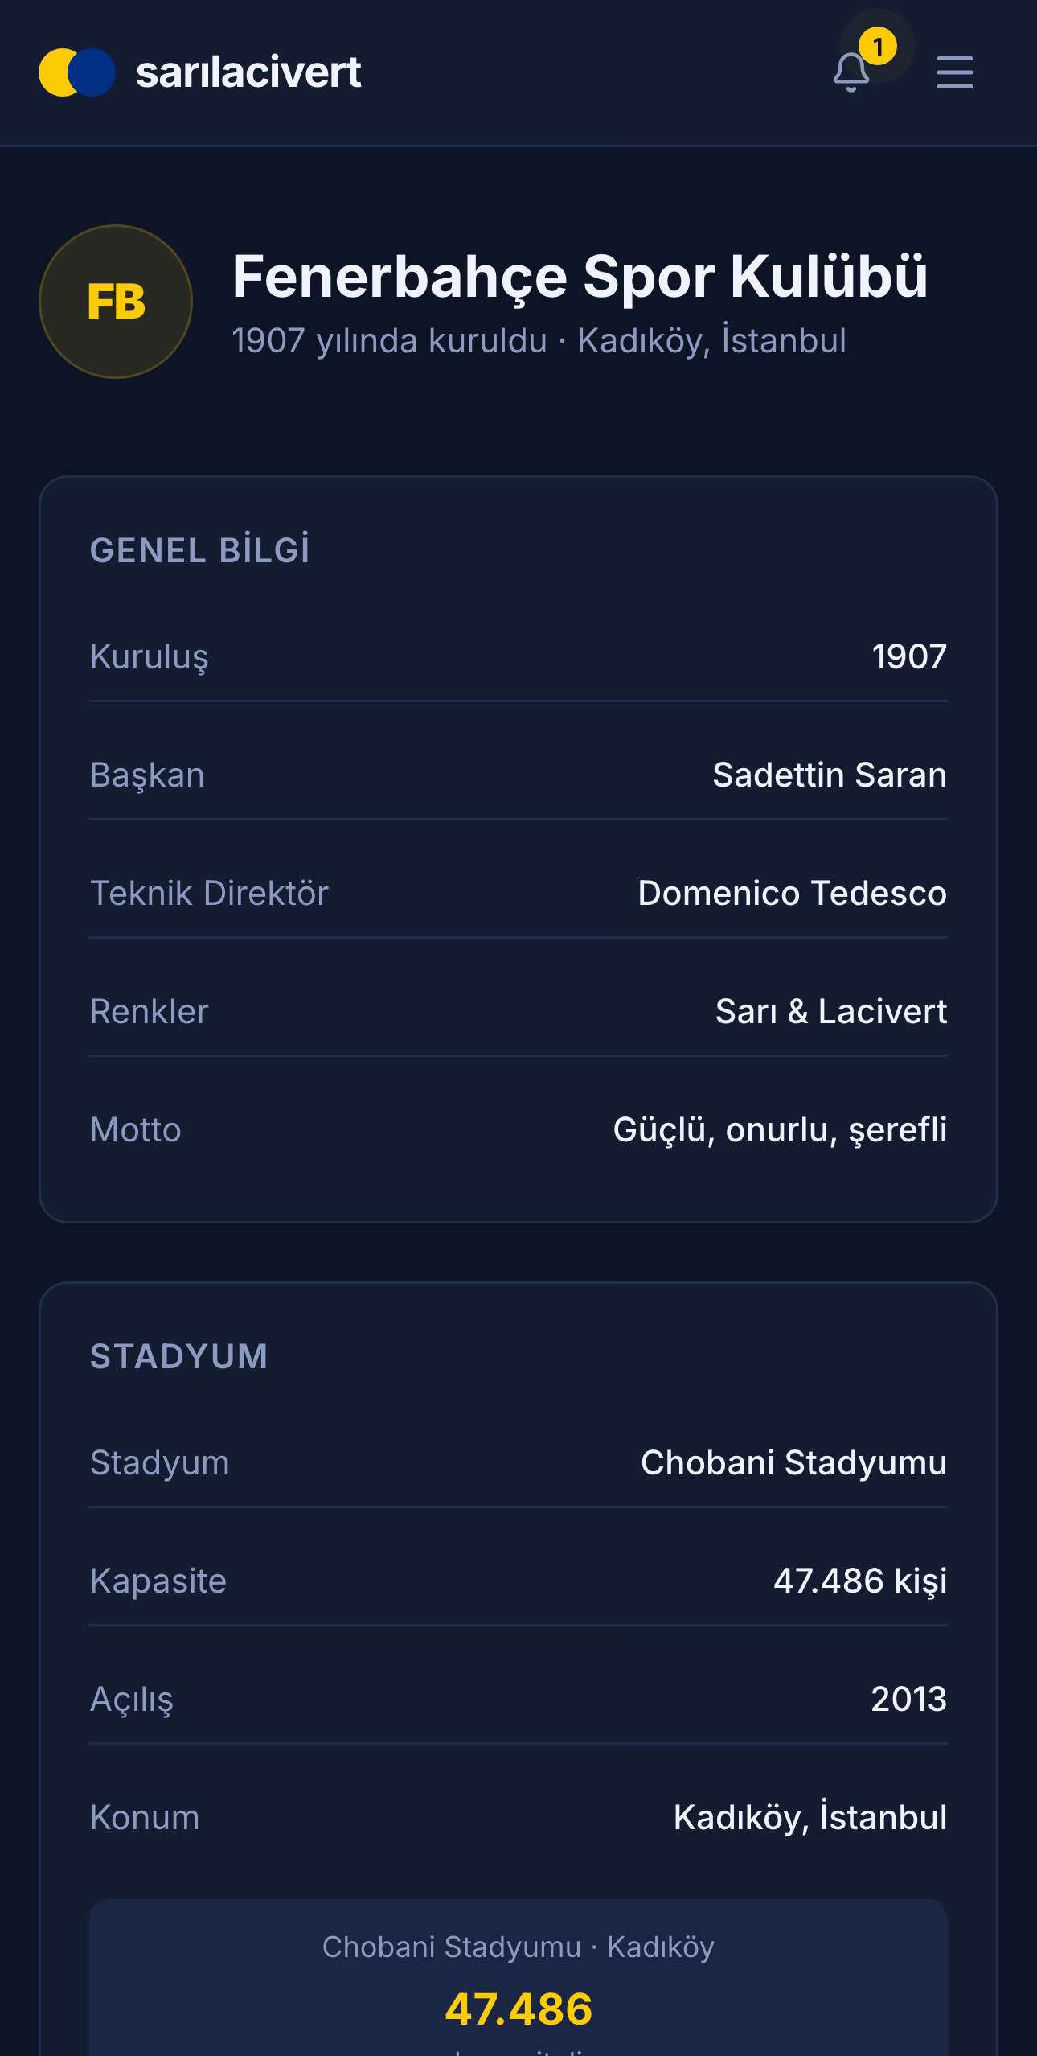This screenshot has width=1037, height=2056.
Task: Click the notification badge showing 1
Action: 877,47
